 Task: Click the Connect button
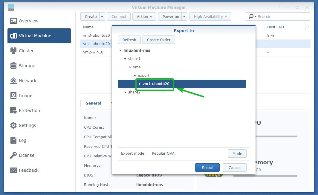[119, 17]
